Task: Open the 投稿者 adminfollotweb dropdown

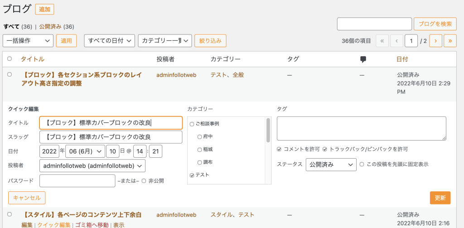Action: [x=92, y=166]
